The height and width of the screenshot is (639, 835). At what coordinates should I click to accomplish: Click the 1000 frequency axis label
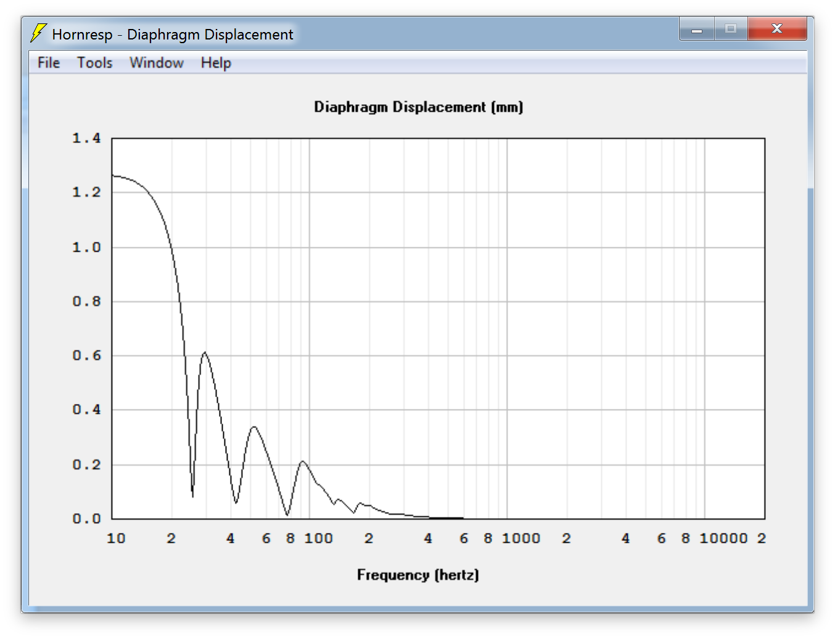(521, 538)
